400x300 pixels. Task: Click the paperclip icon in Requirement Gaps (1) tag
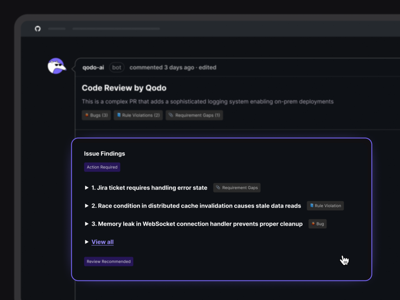pos(171,115)
